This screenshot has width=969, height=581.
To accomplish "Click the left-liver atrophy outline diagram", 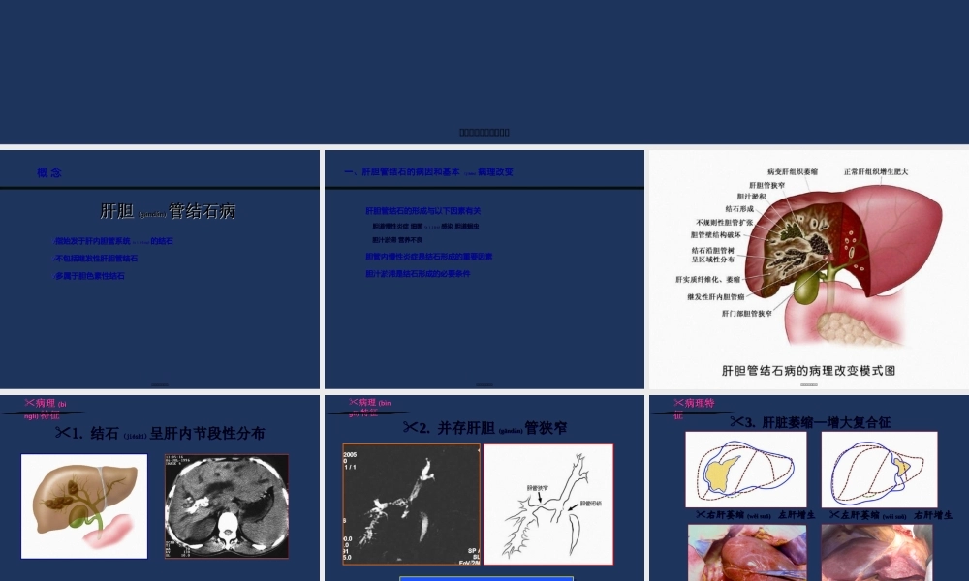I will point(879,470).
